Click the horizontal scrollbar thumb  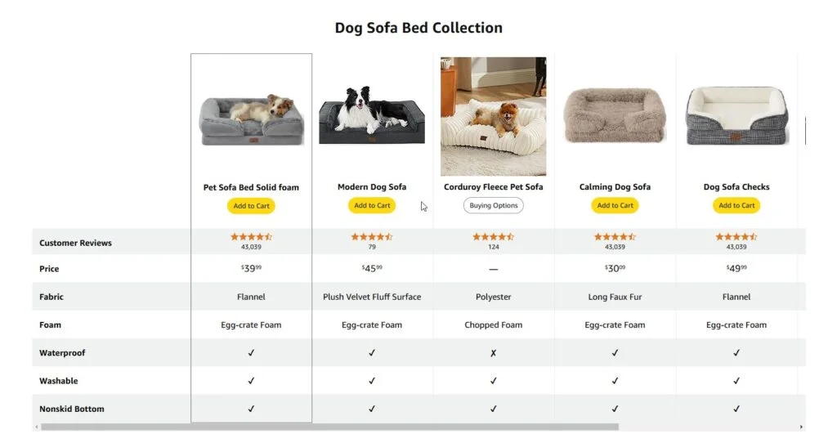[327, 427]
